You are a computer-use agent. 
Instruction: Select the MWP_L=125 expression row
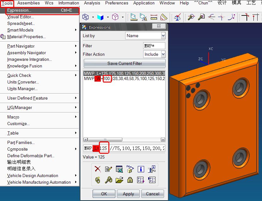coord(124,73)
